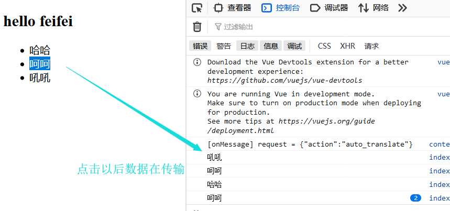Open vue source link of development mode message

click(444, 94)
